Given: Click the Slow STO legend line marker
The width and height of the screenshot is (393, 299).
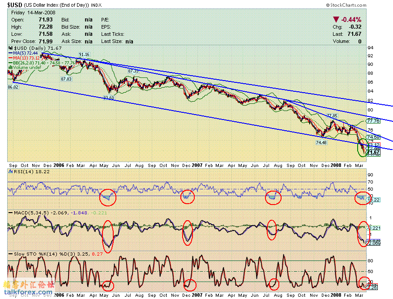Looking at the screenshot, I should (11, 254).
